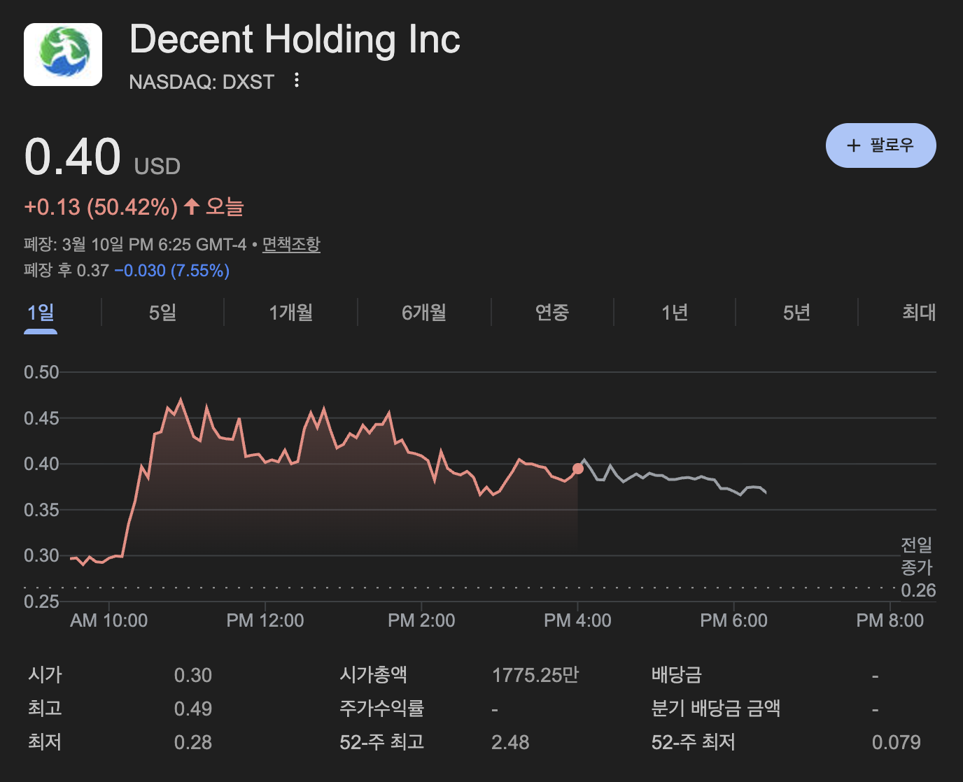Screen dimensions: 963x782
Task: Click the Decent Holding company logo
Action: (x=63, y=54)
